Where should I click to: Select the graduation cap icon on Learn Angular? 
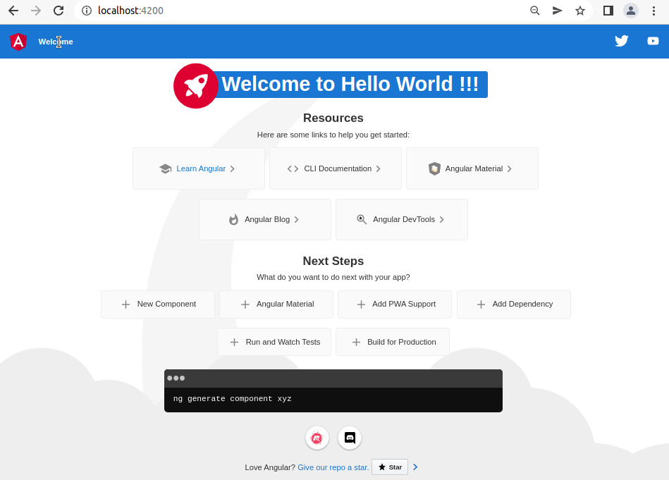(165, 168)
